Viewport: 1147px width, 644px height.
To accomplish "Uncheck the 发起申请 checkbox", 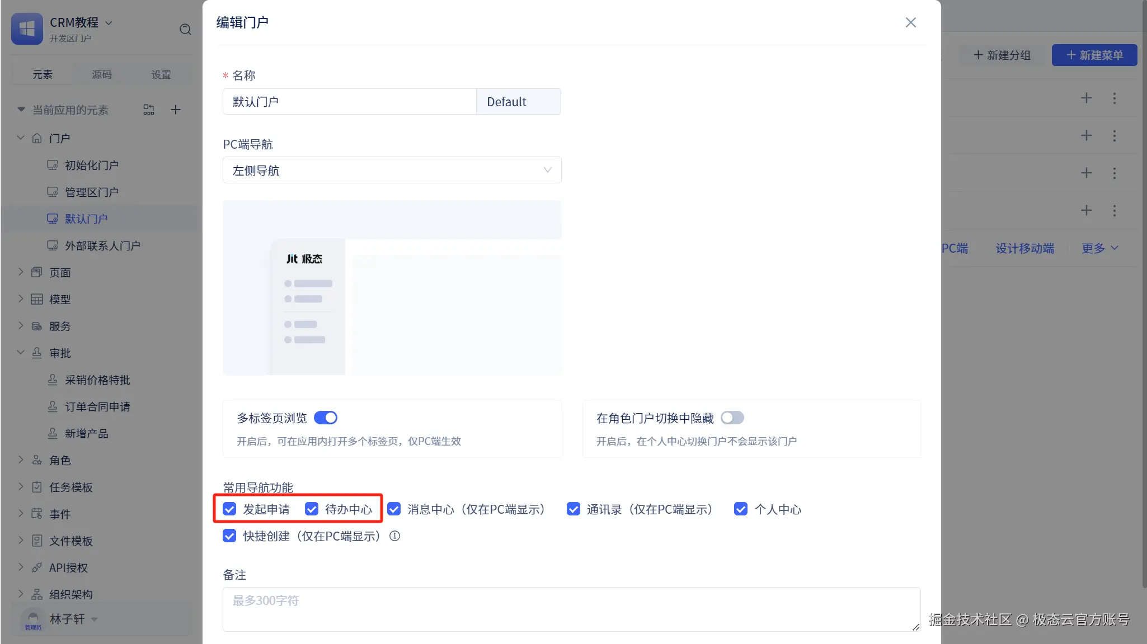I will click(229, 509).
